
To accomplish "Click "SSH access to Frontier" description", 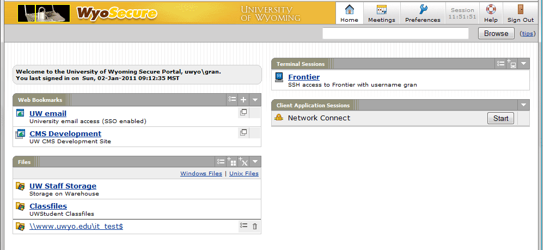I will (352, 85).
